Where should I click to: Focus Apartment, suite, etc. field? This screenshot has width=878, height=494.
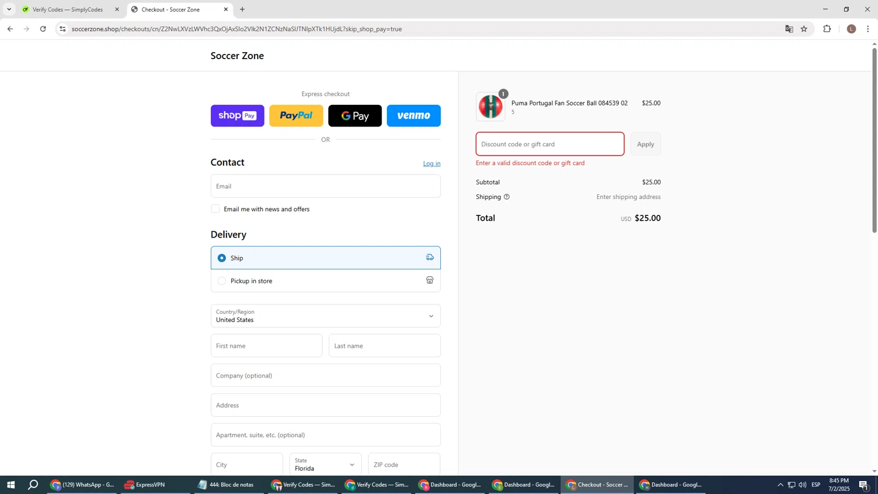(325, 435)
